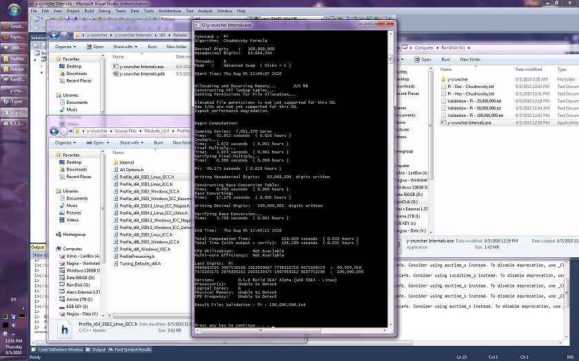The image size is (579, 361).
Task: Click the Homegroup item in the navigation pane
Action: pyautogui.click(x=74, y=234)
